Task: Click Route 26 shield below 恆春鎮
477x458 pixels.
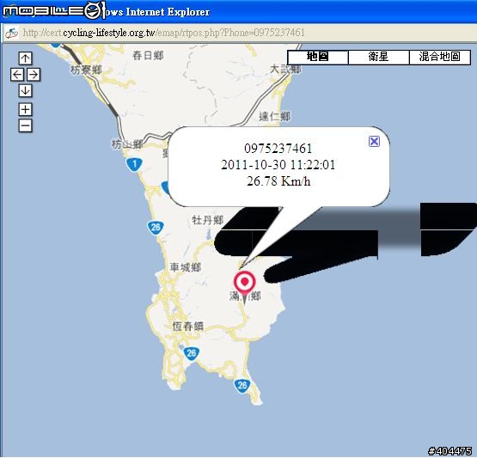Action: tap(192, 353)
